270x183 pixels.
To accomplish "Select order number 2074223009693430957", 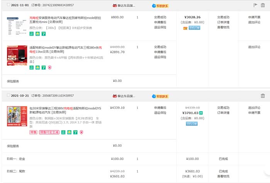I will click(58, 5).
